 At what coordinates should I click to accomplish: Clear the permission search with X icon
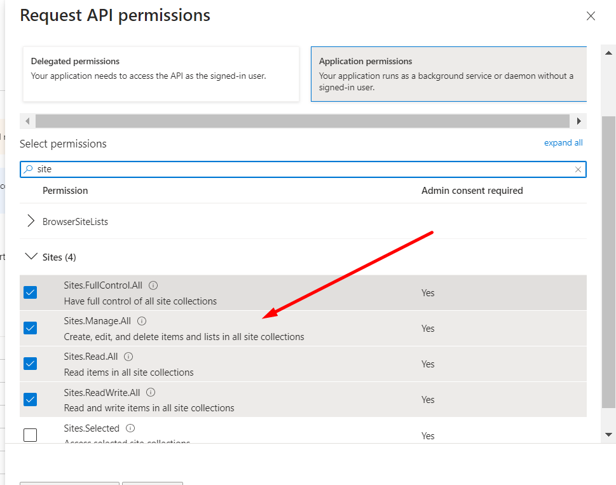pos(578,170)
